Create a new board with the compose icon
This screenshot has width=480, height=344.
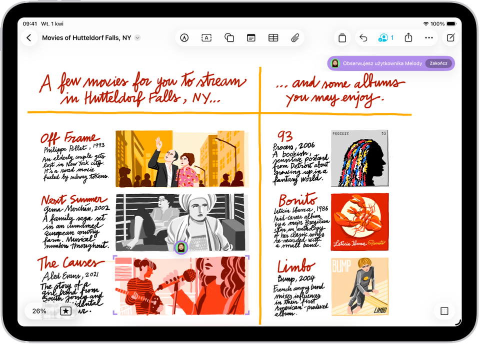[450, 38]
